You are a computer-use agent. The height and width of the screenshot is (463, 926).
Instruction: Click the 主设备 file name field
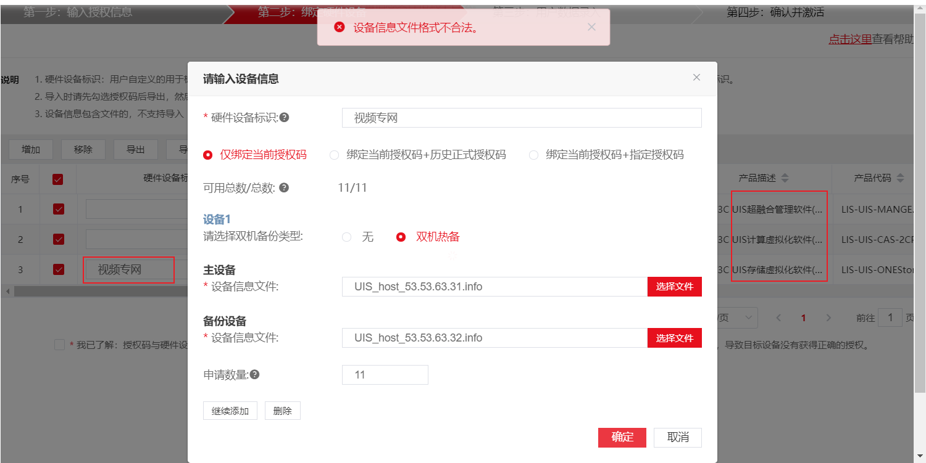(494, 287)
